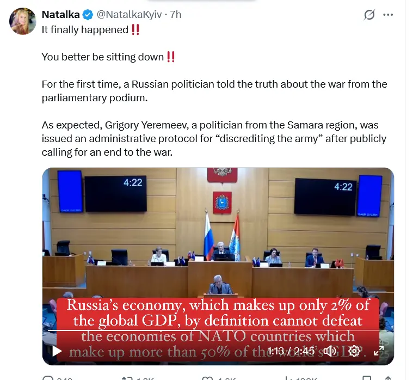Mute the video with speaker icon
The image size is (419, 380).
click(330, 351)
